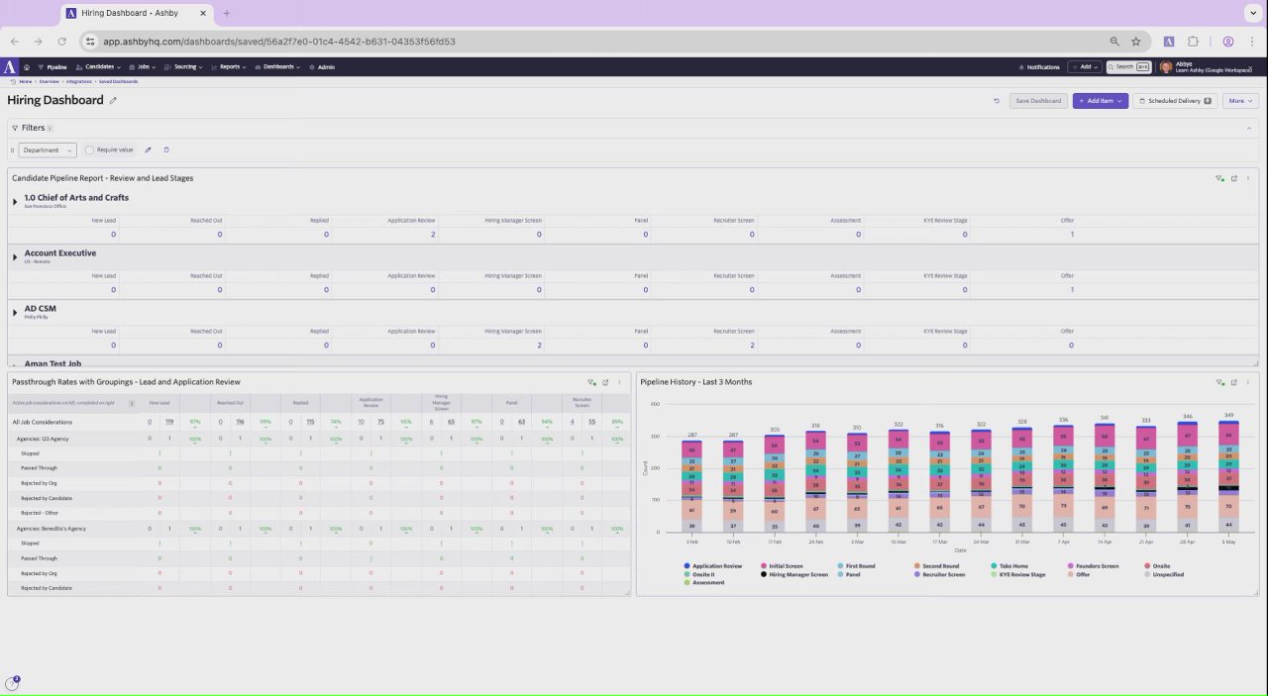Click the info icon in Passthrough Rates header
This screenshot has height=696, width=1268.
pyautogui.click(x=132, y=403)
